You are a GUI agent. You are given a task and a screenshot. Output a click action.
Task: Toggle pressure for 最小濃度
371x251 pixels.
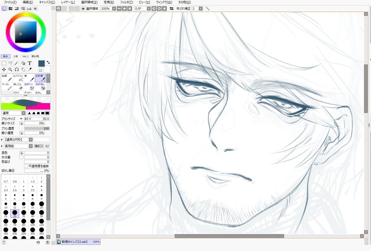click(x=21, y=133)
